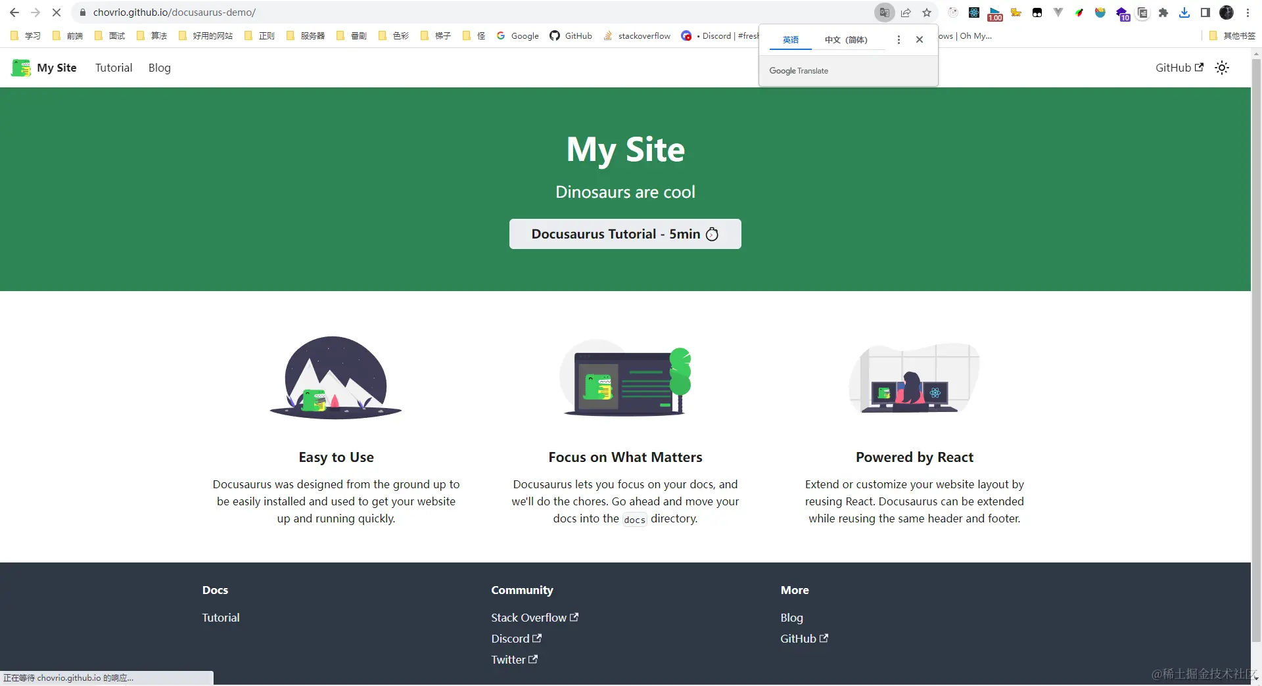Open the GitHub link in the navbar
The height and width of the screenshot is (686, 1262).
(x=1179, y=68)
